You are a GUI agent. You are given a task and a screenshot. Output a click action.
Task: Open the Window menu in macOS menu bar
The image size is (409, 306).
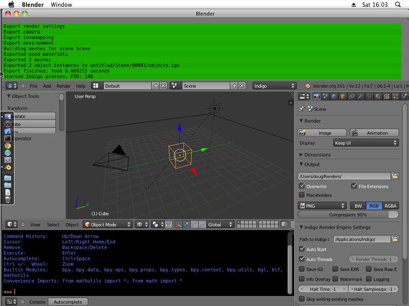61,5
